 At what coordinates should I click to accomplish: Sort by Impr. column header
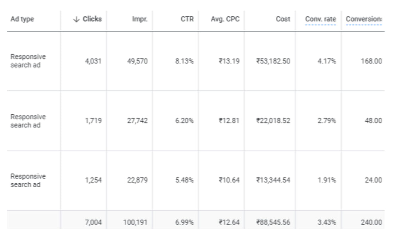139,19
